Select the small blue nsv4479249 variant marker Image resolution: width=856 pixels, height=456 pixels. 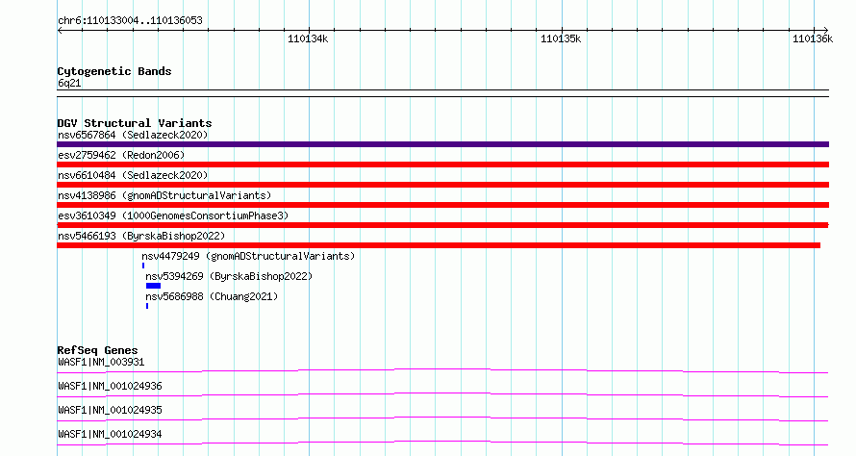click(x=143, y=266)
